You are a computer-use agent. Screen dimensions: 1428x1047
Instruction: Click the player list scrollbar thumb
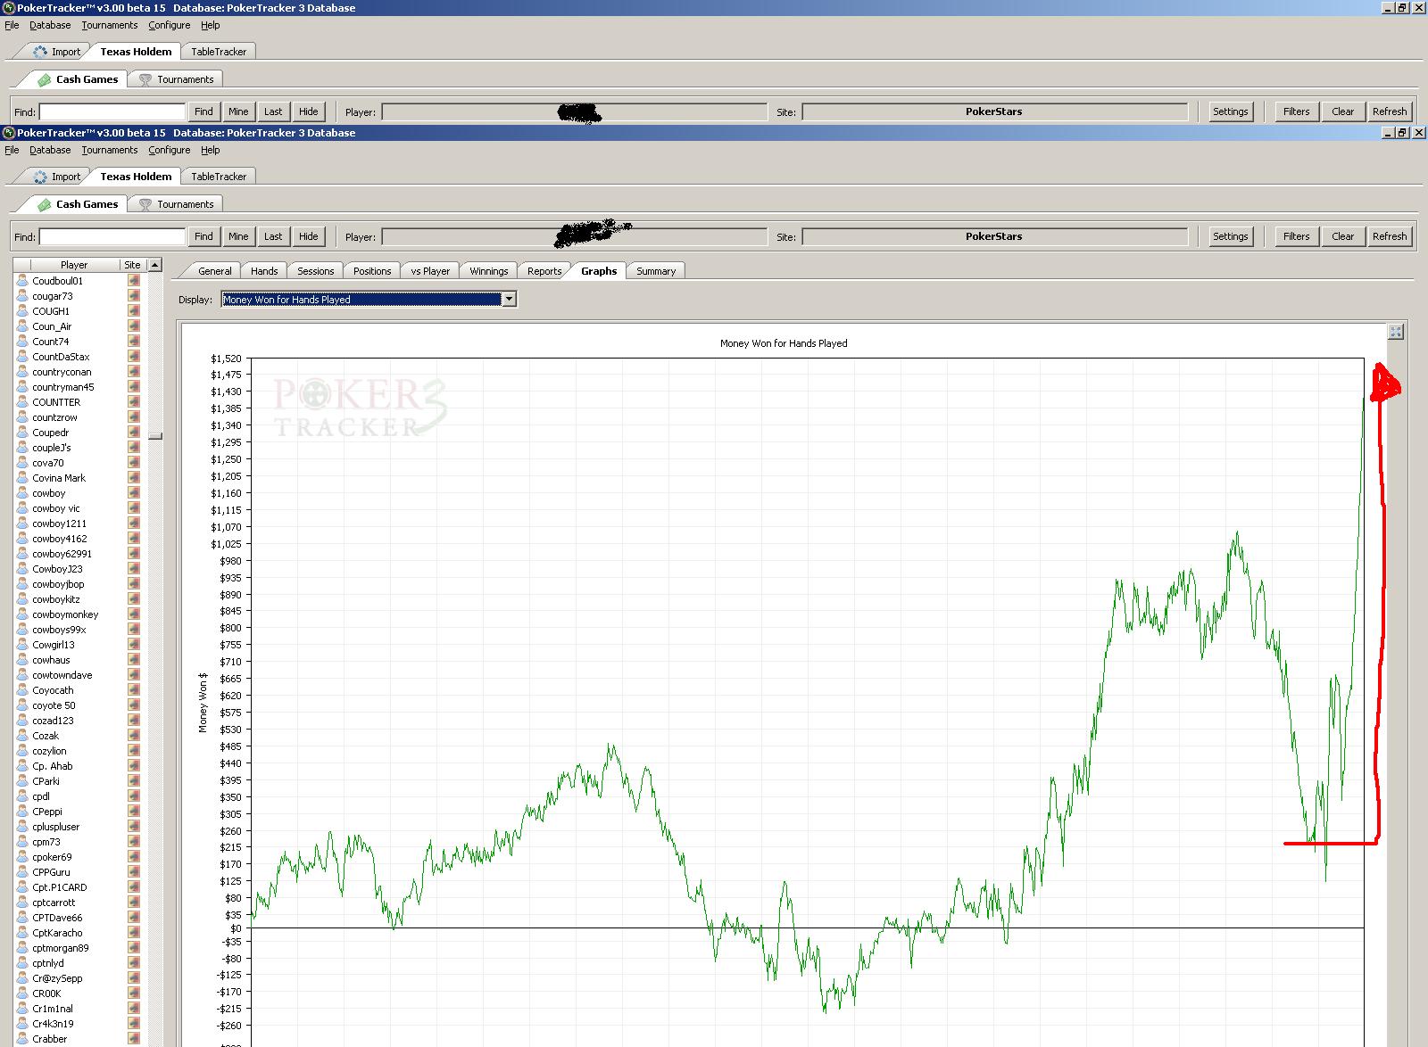155,436
